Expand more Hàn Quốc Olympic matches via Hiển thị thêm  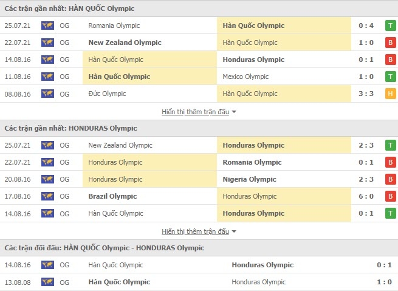(x=195, y=112)
